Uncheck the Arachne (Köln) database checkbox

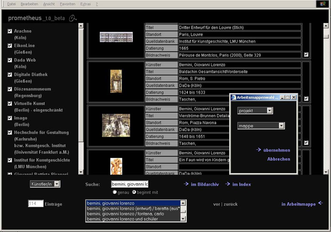(x=10, y=31)
